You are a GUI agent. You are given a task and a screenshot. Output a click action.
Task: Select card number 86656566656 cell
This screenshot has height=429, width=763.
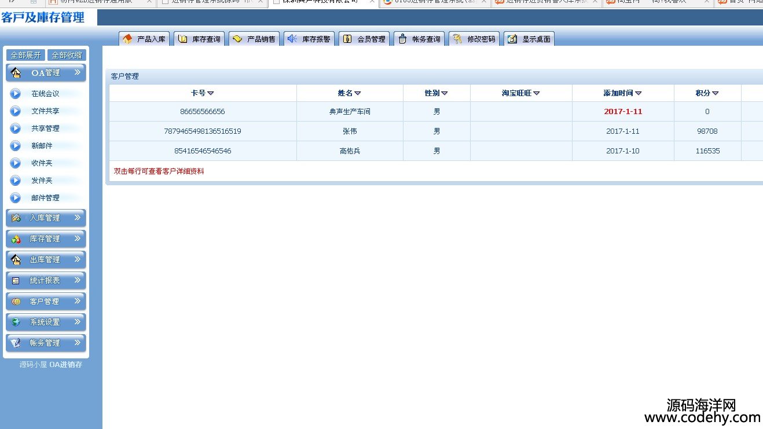pyautogui.click(x=203, y=112)
